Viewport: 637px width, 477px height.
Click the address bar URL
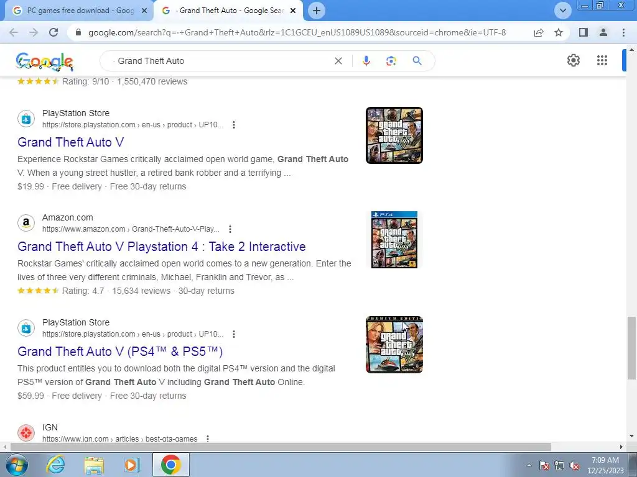(x=297, y=32)
